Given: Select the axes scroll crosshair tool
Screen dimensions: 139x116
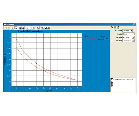Looking at the screenshot, I should click(13, 28).
